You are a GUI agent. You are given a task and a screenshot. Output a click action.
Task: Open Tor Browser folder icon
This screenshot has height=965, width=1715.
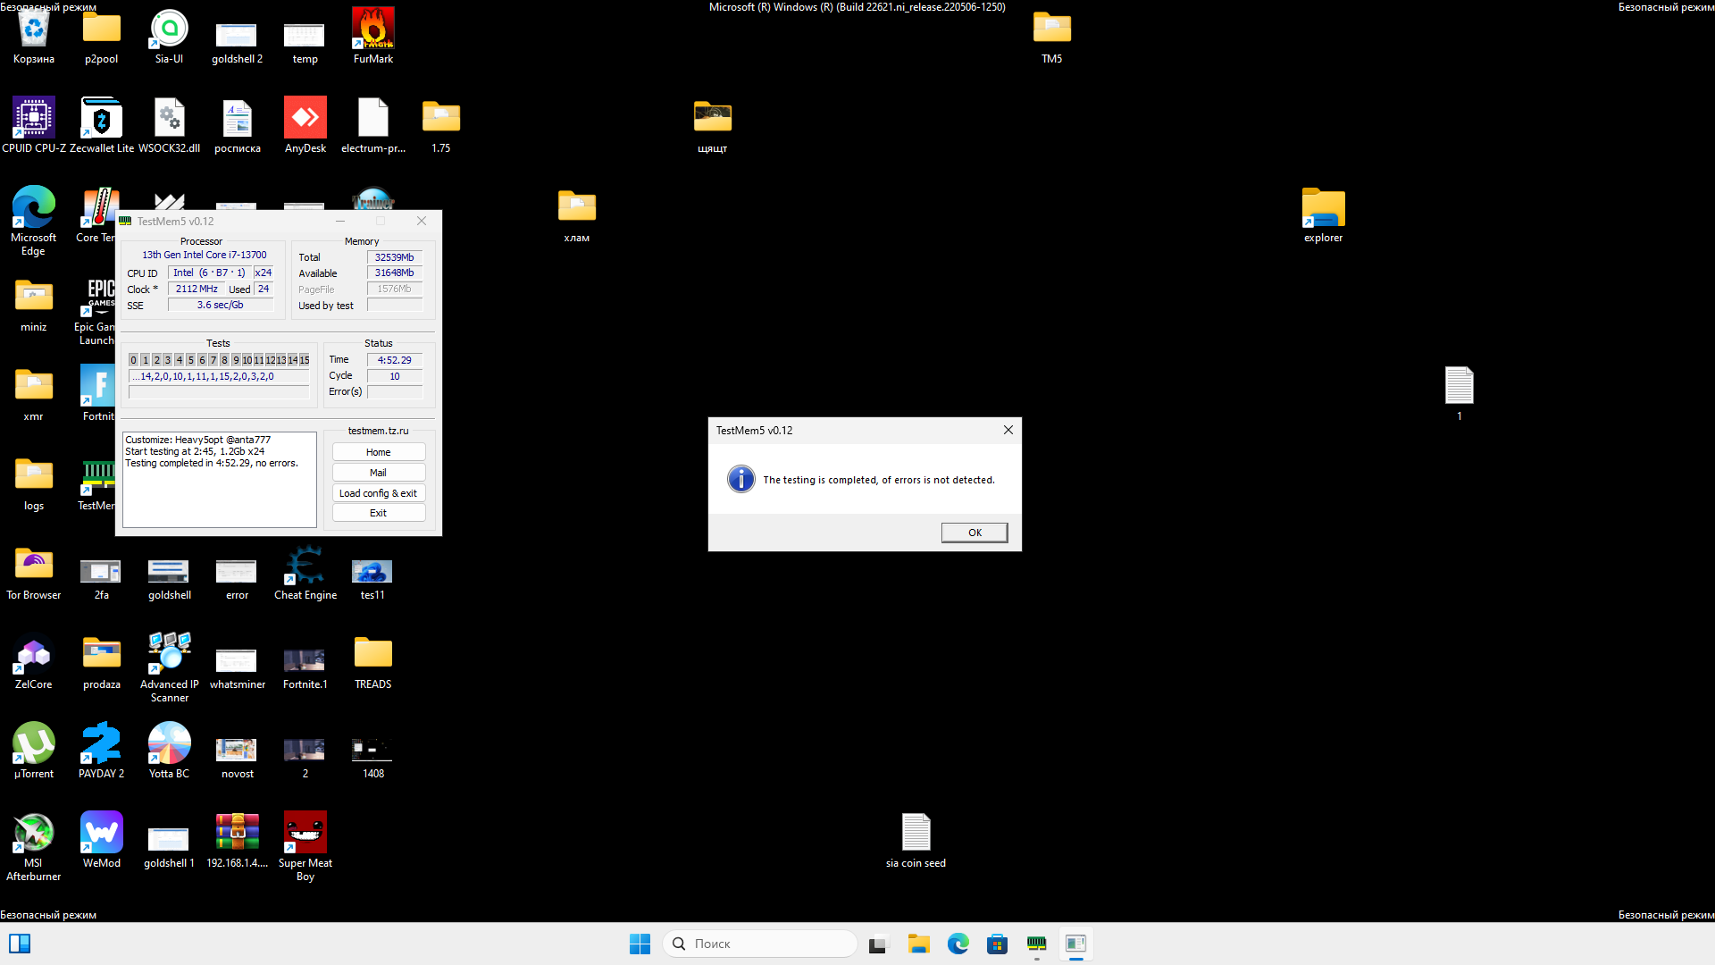coord(33,566)
